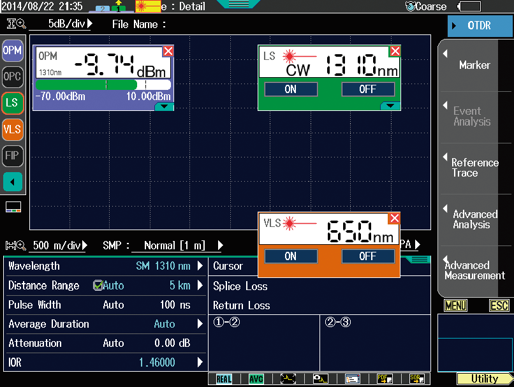Toggle the Distance Range Auto checkbox
The height and width of the screenshot is (387, 514).
pyautogui.click(x=98, y=286)
